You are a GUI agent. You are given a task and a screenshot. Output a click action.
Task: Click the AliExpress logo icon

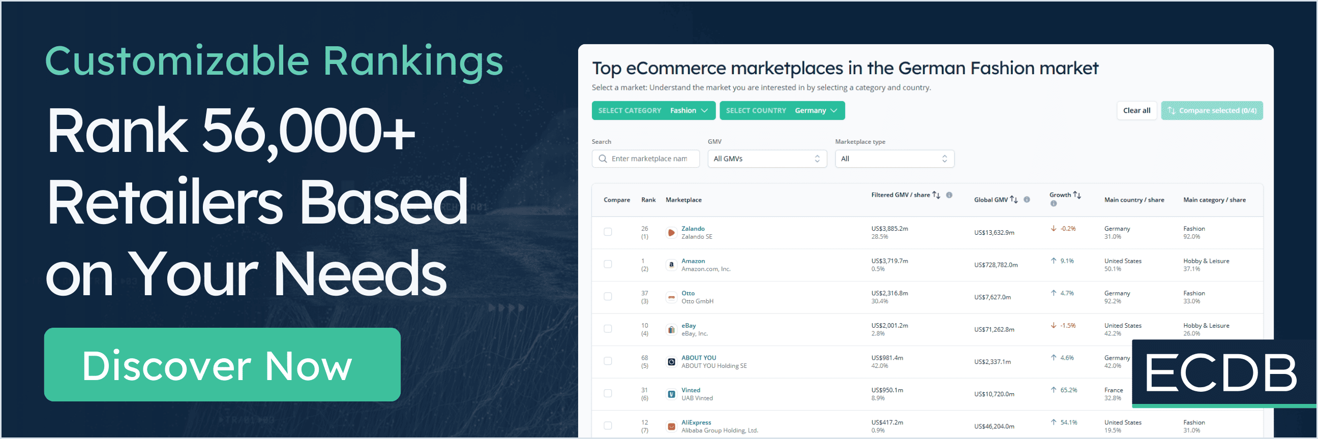671,426
